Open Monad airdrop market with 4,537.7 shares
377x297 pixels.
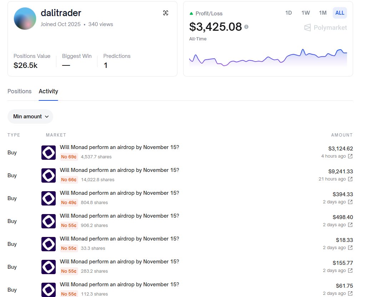[120, 147]
